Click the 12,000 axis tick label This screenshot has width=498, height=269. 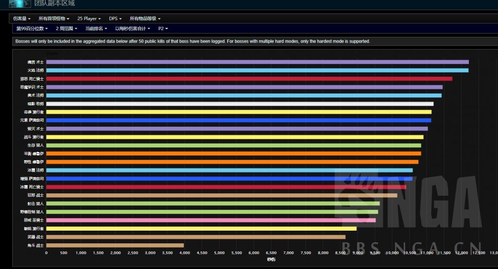click(461, 253)
